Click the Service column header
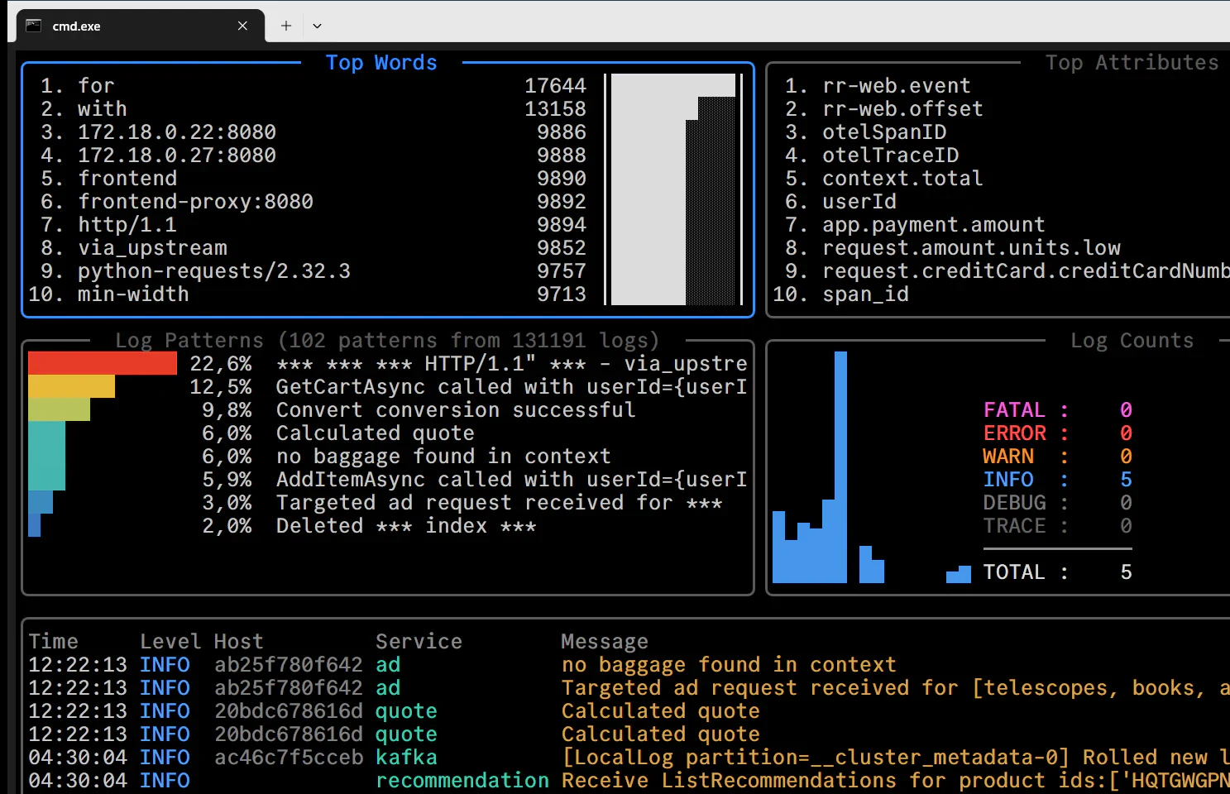1230x794 pixels. click(419, 642)
